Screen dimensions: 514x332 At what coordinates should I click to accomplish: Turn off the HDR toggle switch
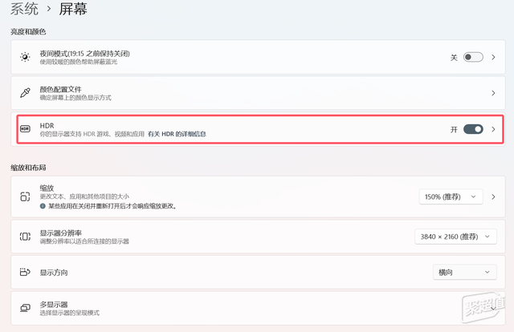[x=473, y=129]
